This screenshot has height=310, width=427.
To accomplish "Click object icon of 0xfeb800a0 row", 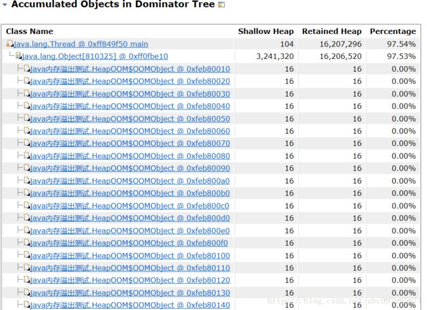I will coord(27,180).
